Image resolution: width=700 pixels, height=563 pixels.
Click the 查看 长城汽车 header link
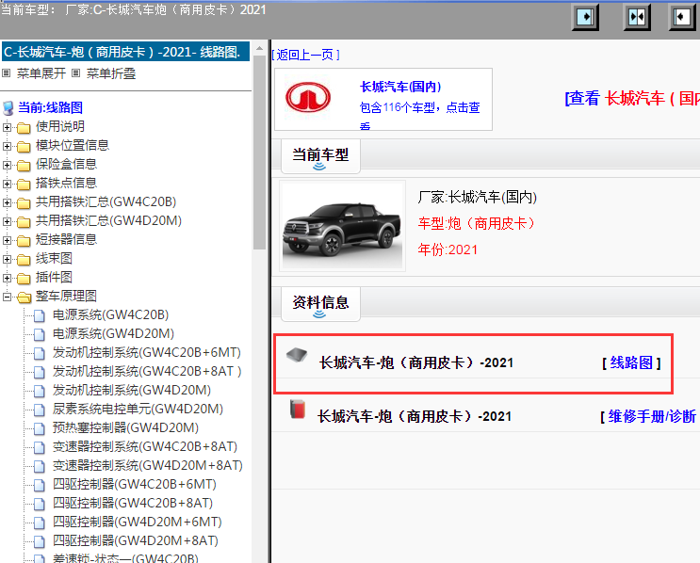pos(632,98)
